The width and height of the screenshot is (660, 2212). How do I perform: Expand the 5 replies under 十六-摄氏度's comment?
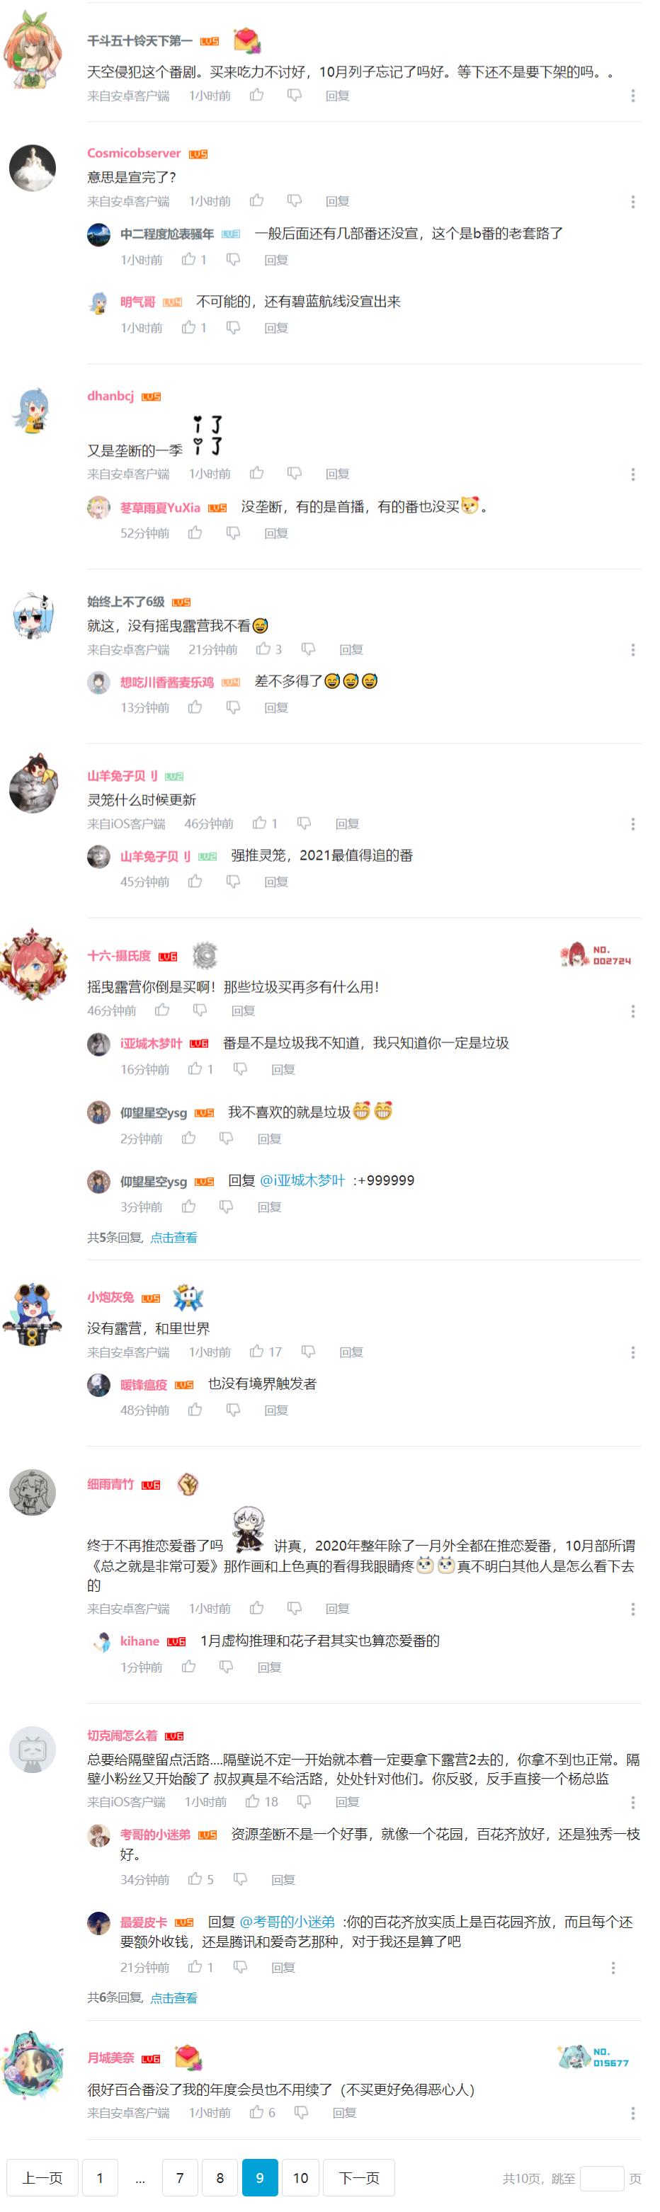click(x=173, y=1238)
